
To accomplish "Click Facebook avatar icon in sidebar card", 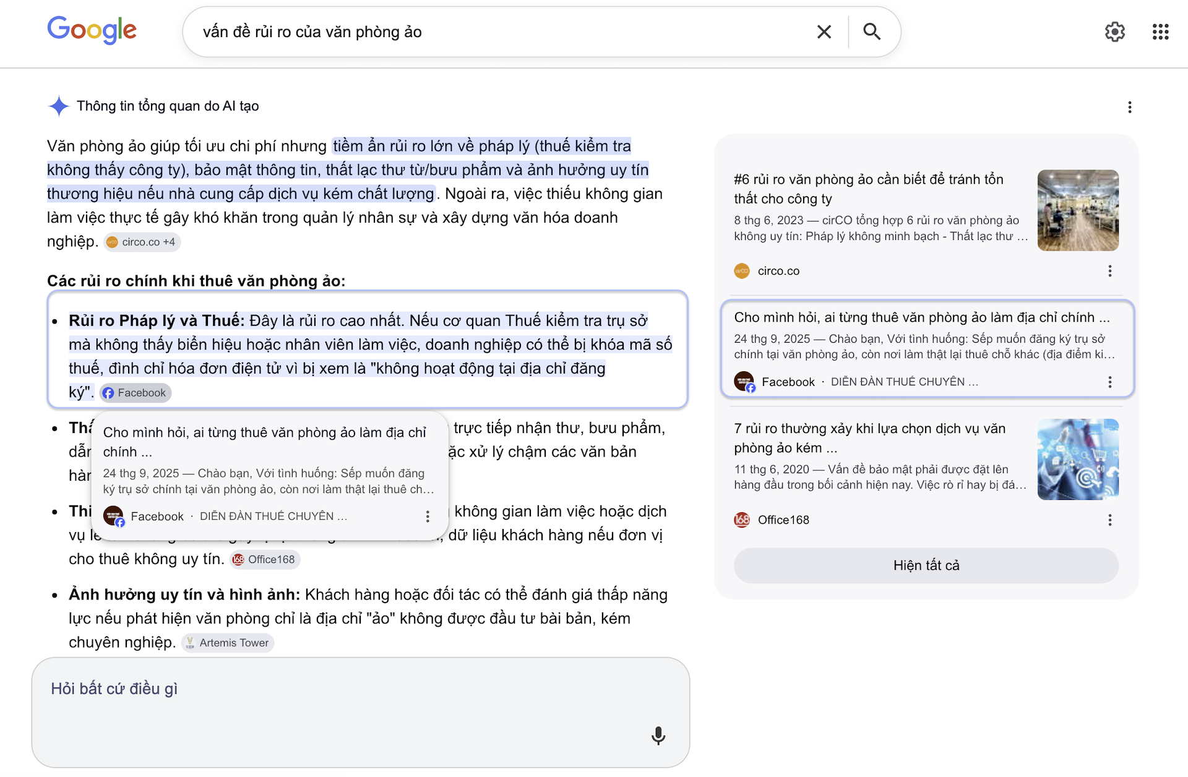I will click(744, 382).
